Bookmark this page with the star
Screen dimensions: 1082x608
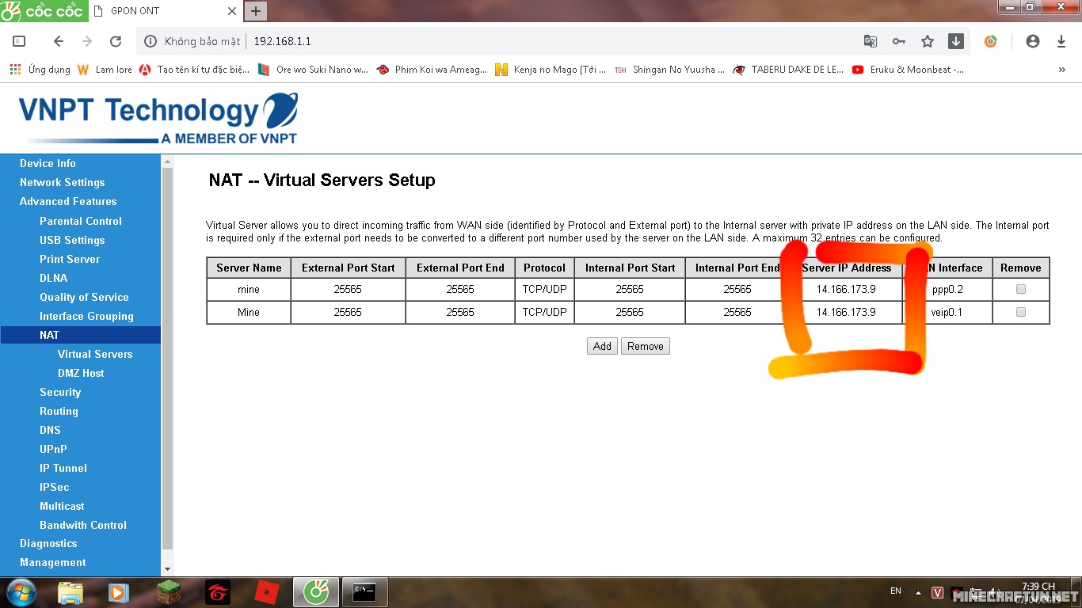[928, 41]
